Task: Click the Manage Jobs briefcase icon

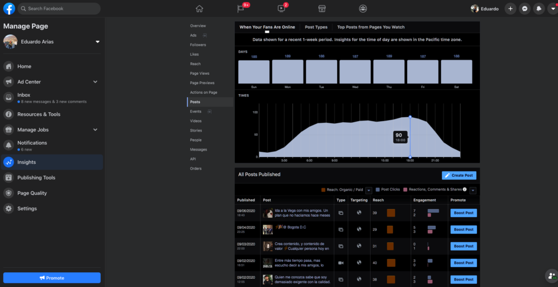Action: coord(9,130)
